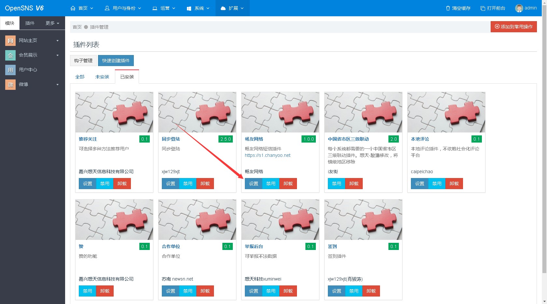Click the 会 sidebar icon

[x=10, y=55]
